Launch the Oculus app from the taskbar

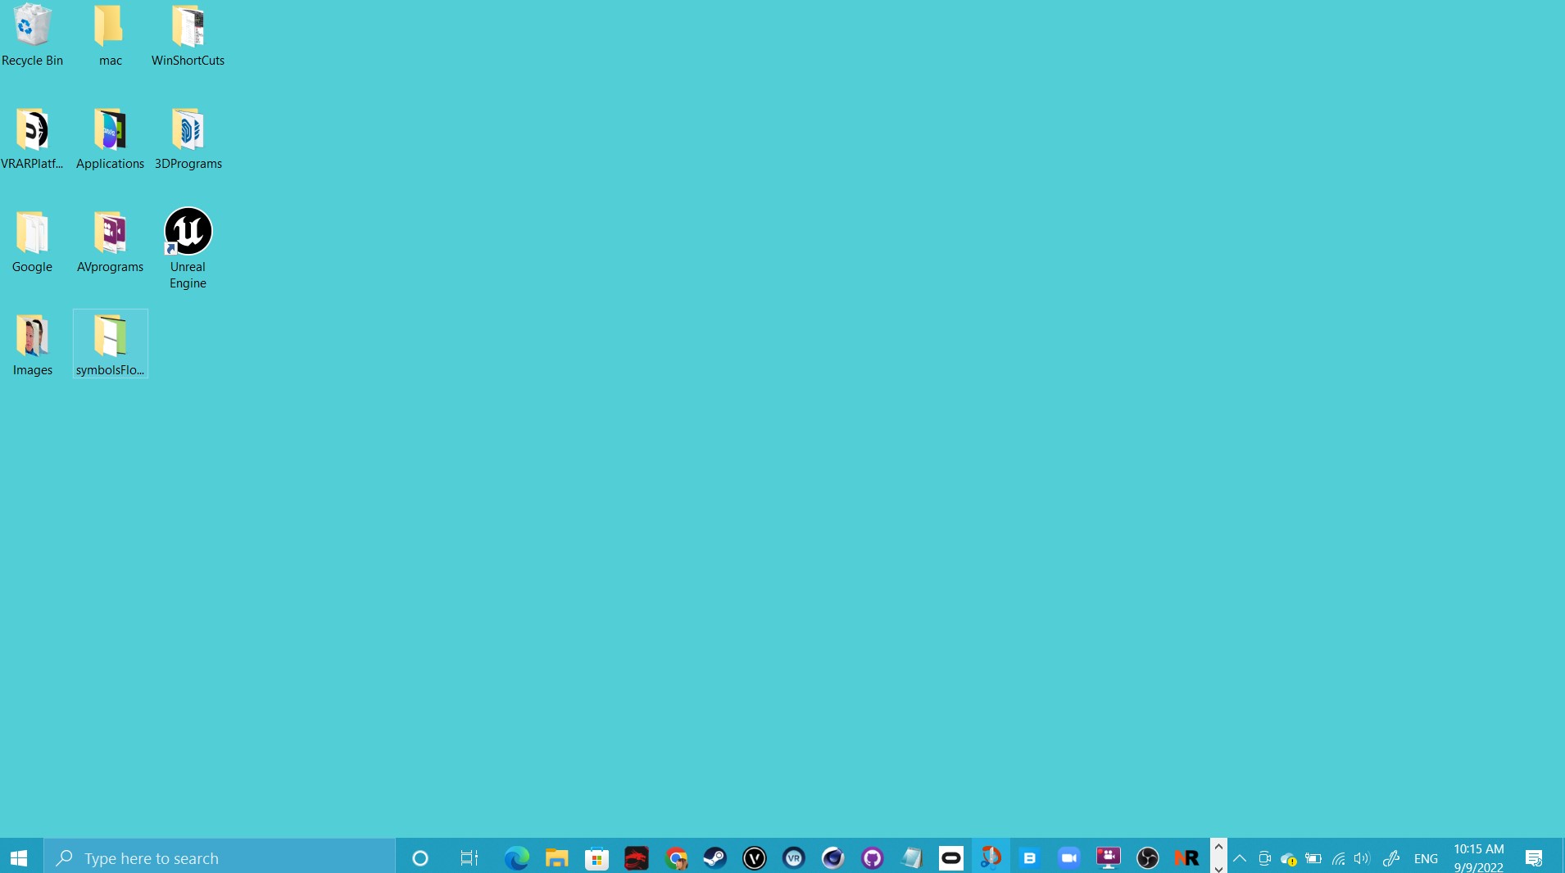(951, 857)
